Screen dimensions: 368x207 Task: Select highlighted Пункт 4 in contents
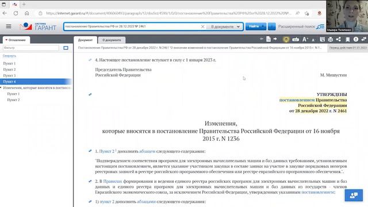pyautogui.click(x=36, y=82)
